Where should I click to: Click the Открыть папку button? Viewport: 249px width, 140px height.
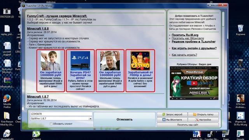tap(203, 114)
